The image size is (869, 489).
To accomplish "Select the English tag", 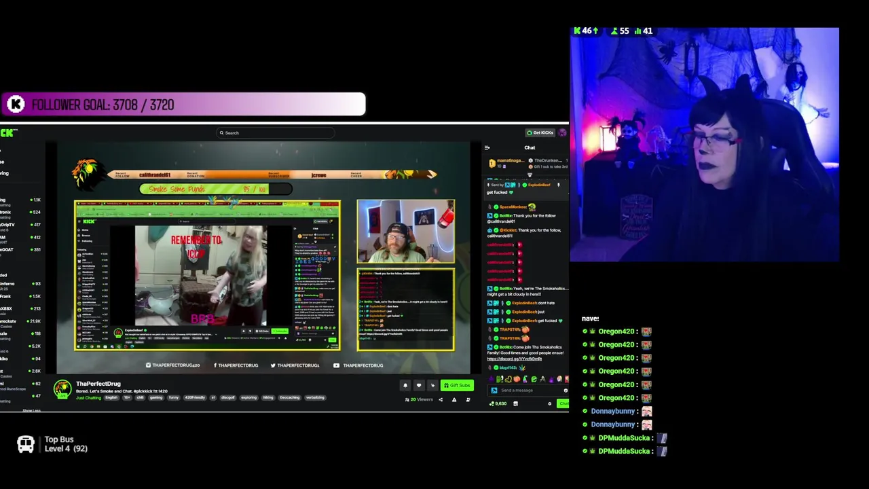I will pyautogui.click(x=111, y=397).
